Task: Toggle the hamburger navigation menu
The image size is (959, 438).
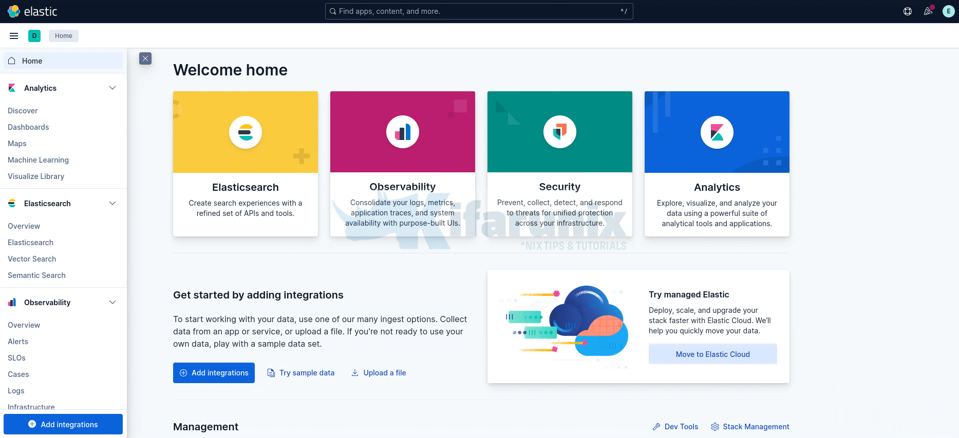Action: [x=14, y=36]
